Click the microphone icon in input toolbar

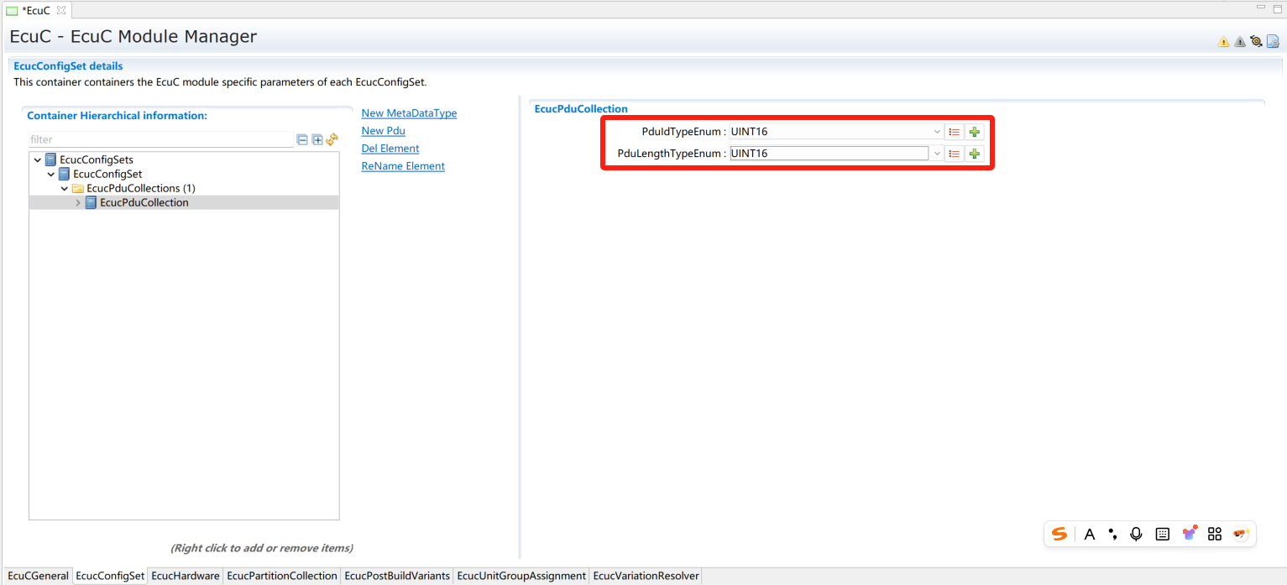(1136, 534)
